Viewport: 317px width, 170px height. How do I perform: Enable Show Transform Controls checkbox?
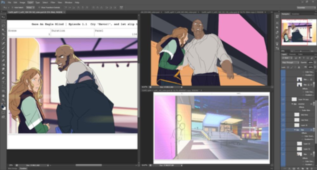point(39,7)
